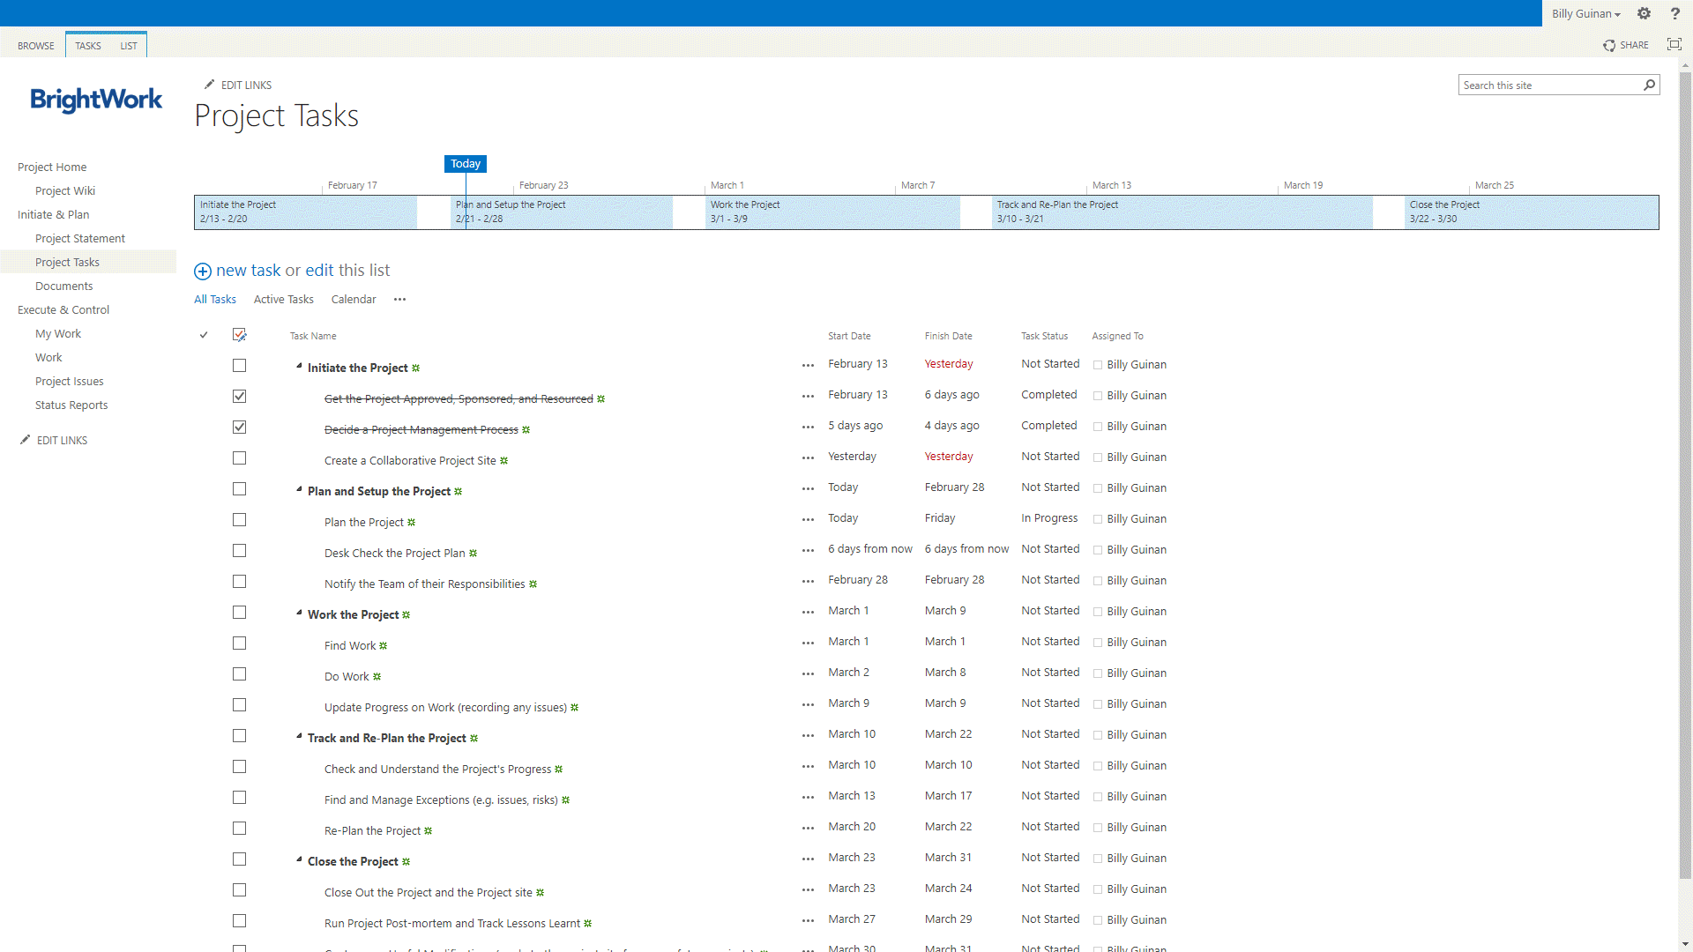Open ellipsis menu for Notify the Team row

coord(808,581)
